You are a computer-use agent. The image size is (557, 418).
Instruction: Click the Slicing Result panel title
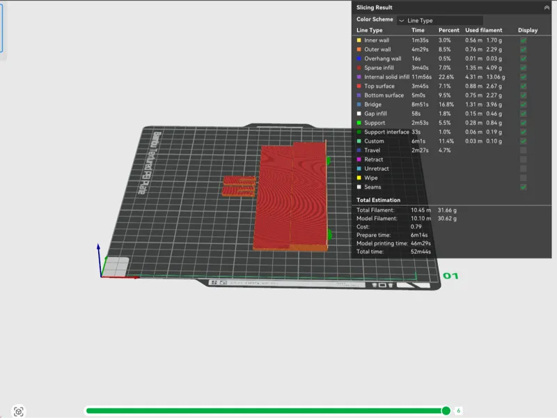[374, 8]
